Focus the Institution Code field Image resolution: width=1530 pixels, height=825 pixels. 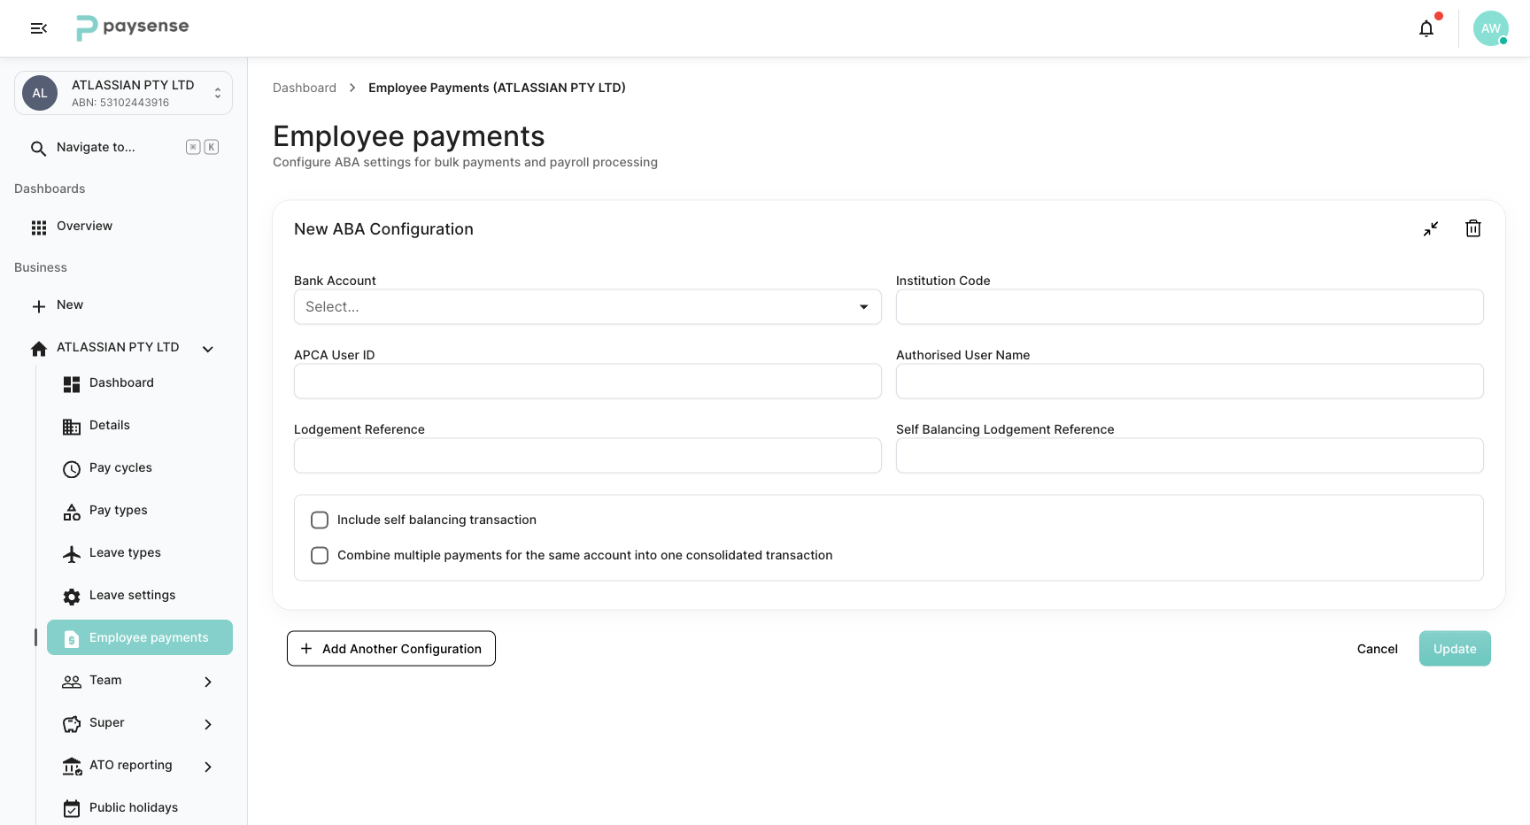1190,306
